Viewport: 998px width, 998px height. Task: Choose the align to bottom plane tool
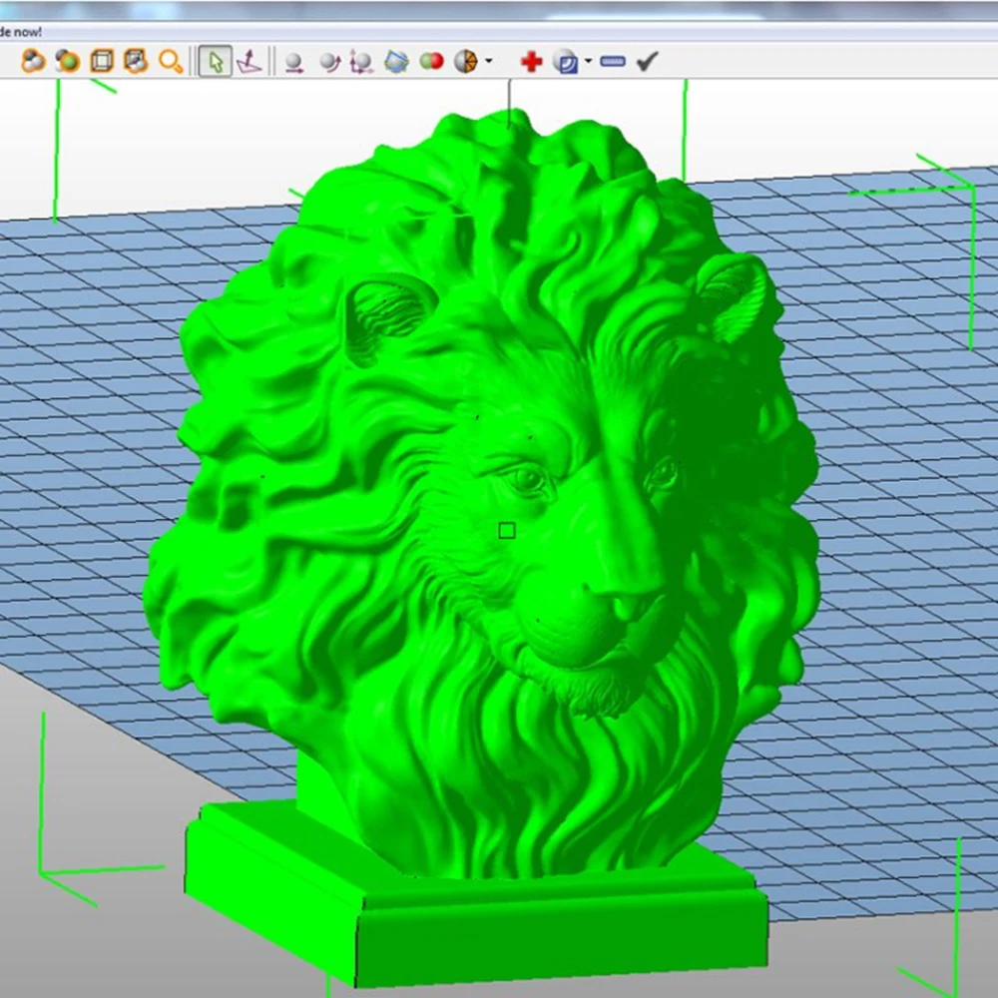(x=249, y=62)
